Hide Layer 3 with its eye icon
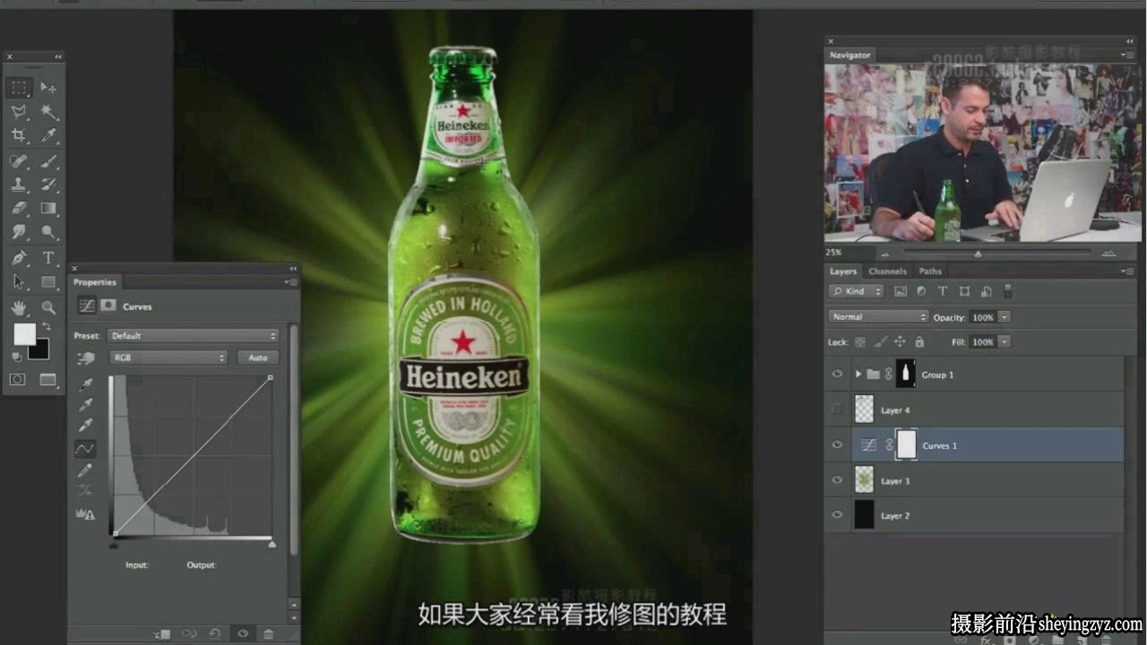The image size is (1147, 645). (838, 480)
